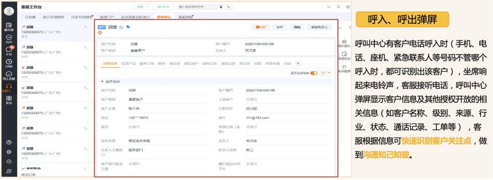Viewport: 493px width, 180px height.
Task: Click the 通话记录 label at list bottom
Action: coord(28,175)
